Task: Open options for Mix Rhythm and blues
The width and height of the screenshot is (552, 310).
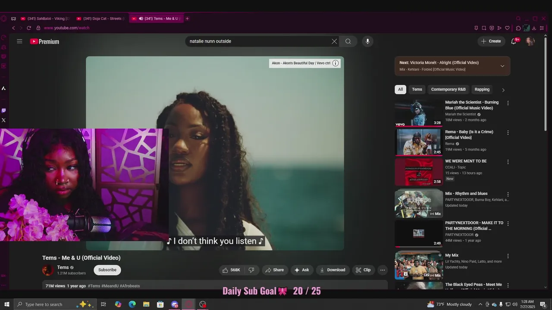Action: pyautogui.click(x=508, y=194)
